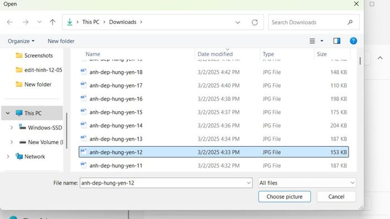Expand chevron after Downloads breadcrumb
Screen dimensions: 390x219
(141, 22)
